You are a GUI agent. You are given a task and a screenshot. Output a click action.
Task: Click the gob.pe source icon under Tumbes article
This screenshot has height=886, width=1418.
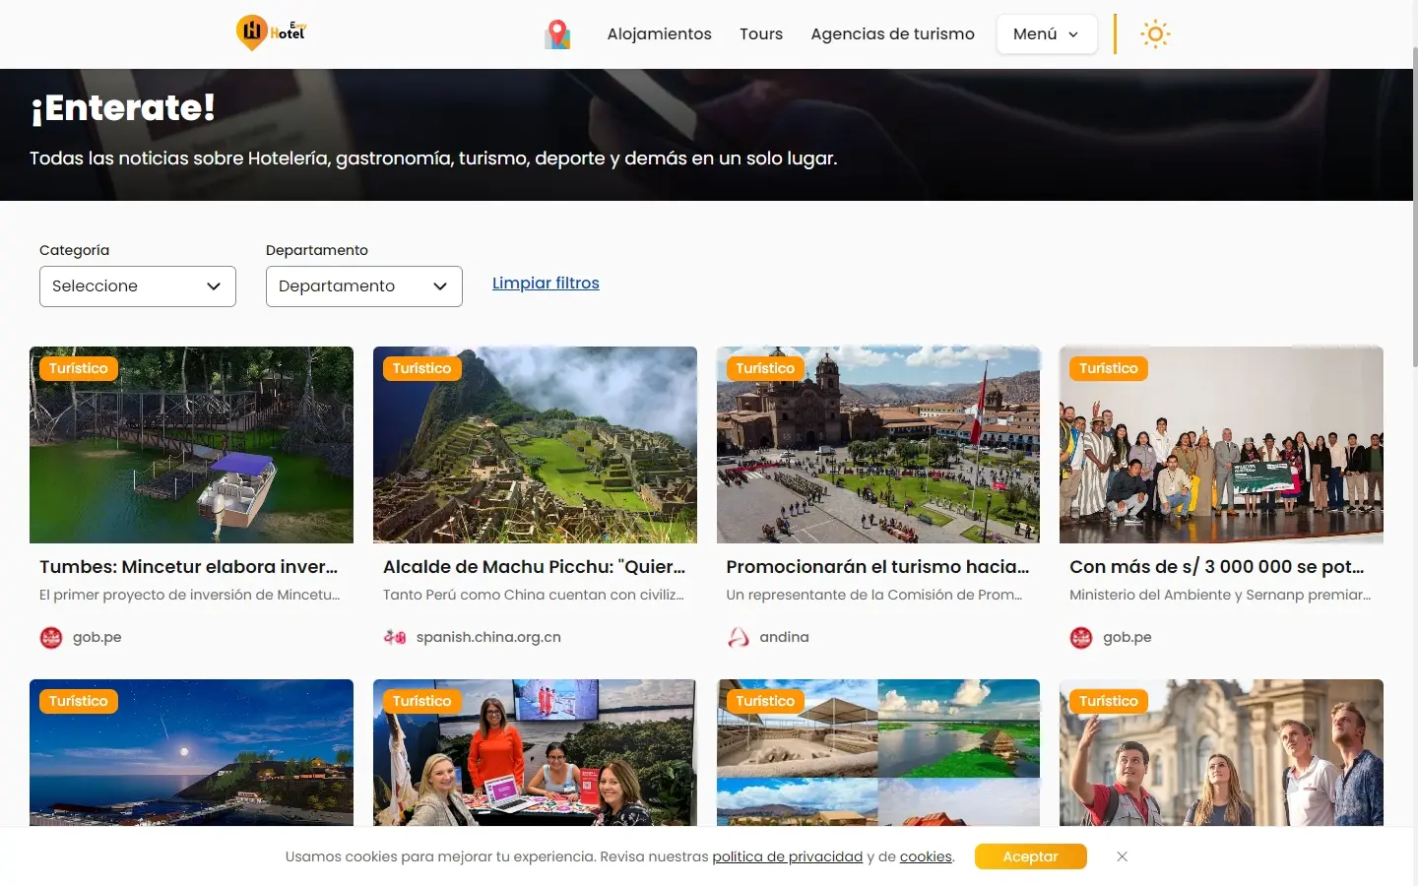pyautogui.click(x=51, y=638)
